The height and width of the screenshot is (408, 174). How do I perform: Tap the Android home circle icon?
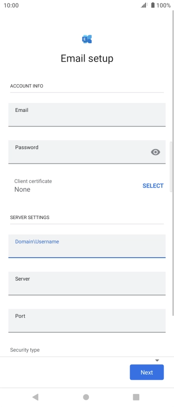click(x=86, y=397)
